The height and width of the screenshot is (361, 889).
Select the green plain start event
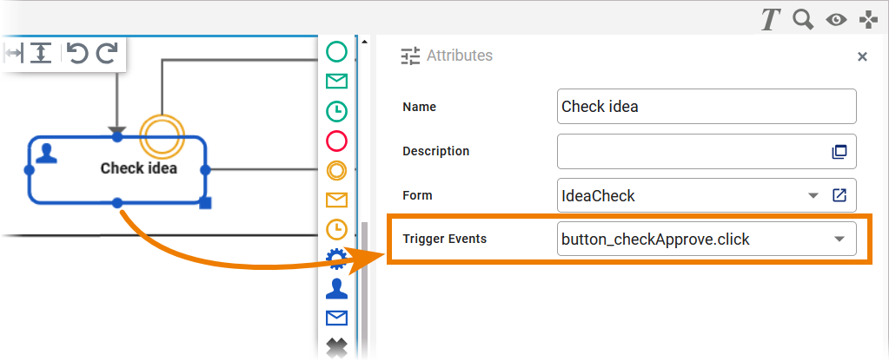(336, 52)
